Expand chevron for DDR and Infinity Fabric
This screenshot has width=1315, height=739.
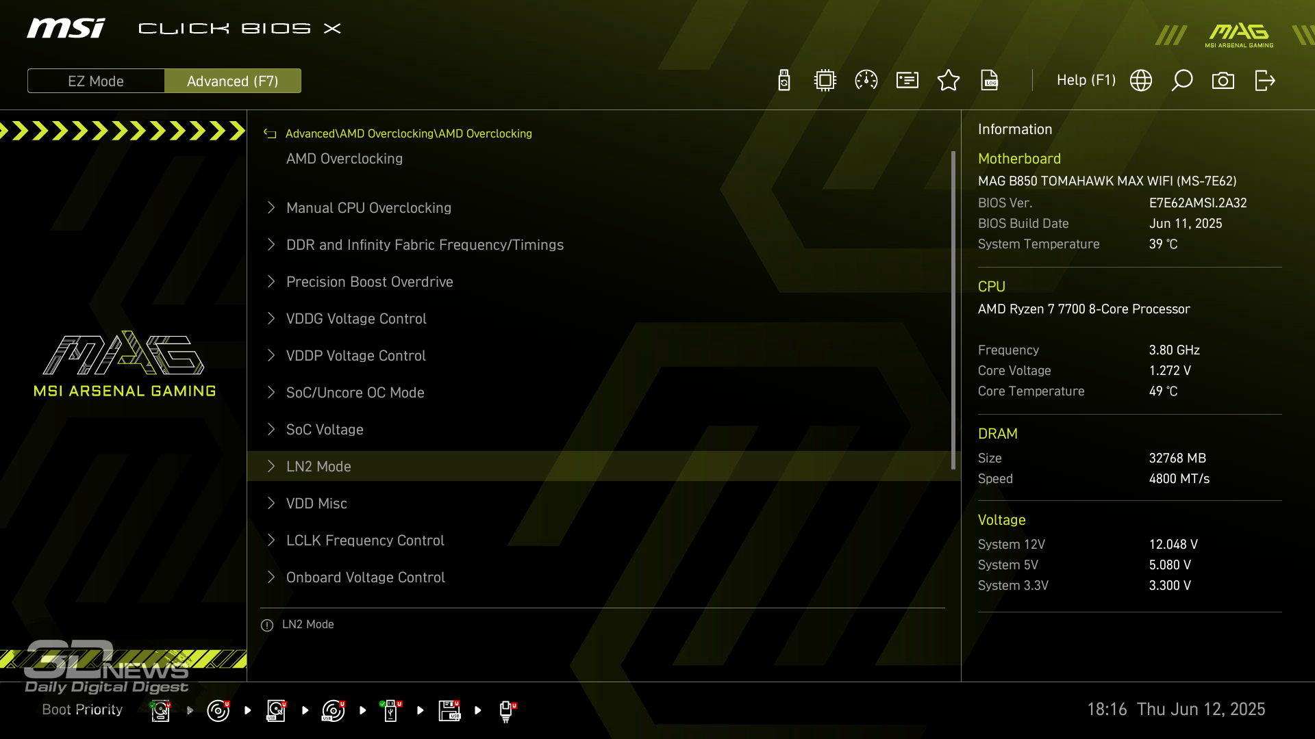(271, 244)
